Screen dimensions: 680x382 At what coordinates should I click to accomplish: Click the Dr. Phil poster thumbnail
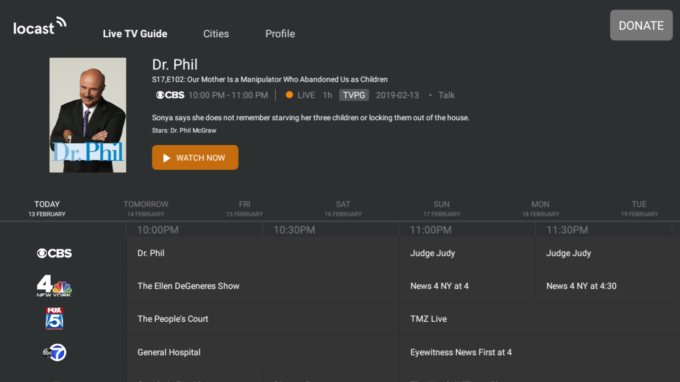coord(88,115)
